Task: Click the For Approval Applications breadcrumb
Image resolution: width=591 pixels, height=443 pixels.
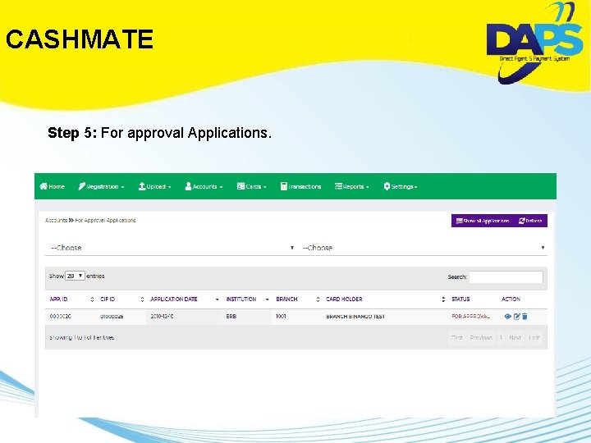Action: (105, 221)
